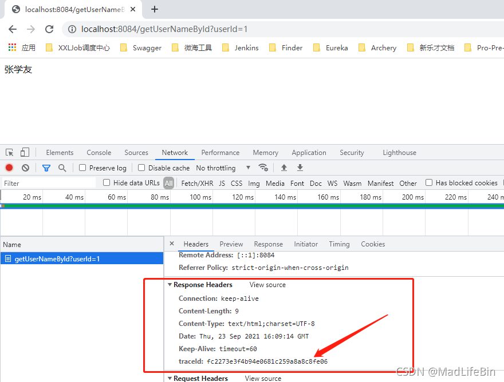
Task: Toggle the network filter funnel icon
Action: point(46,168)
